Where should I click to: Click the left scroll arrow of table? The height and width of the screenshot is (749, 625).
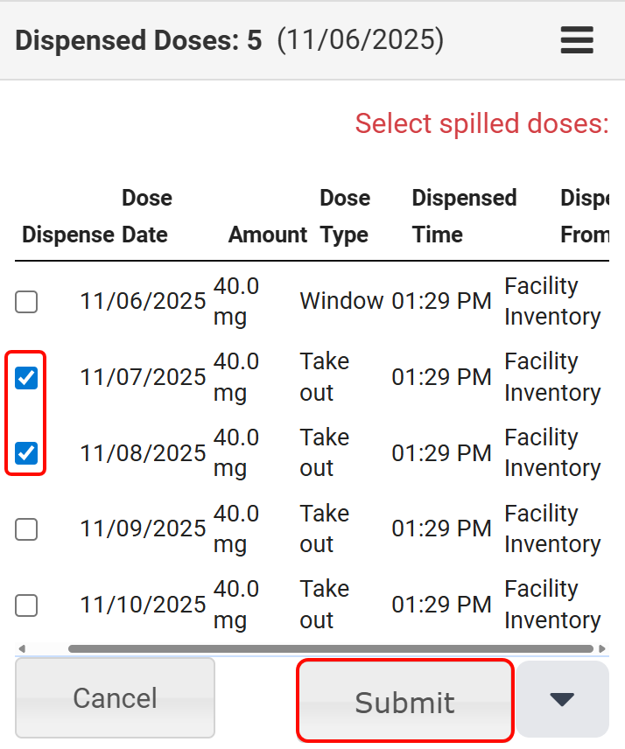pyautogui.click(x=22, y=648)
